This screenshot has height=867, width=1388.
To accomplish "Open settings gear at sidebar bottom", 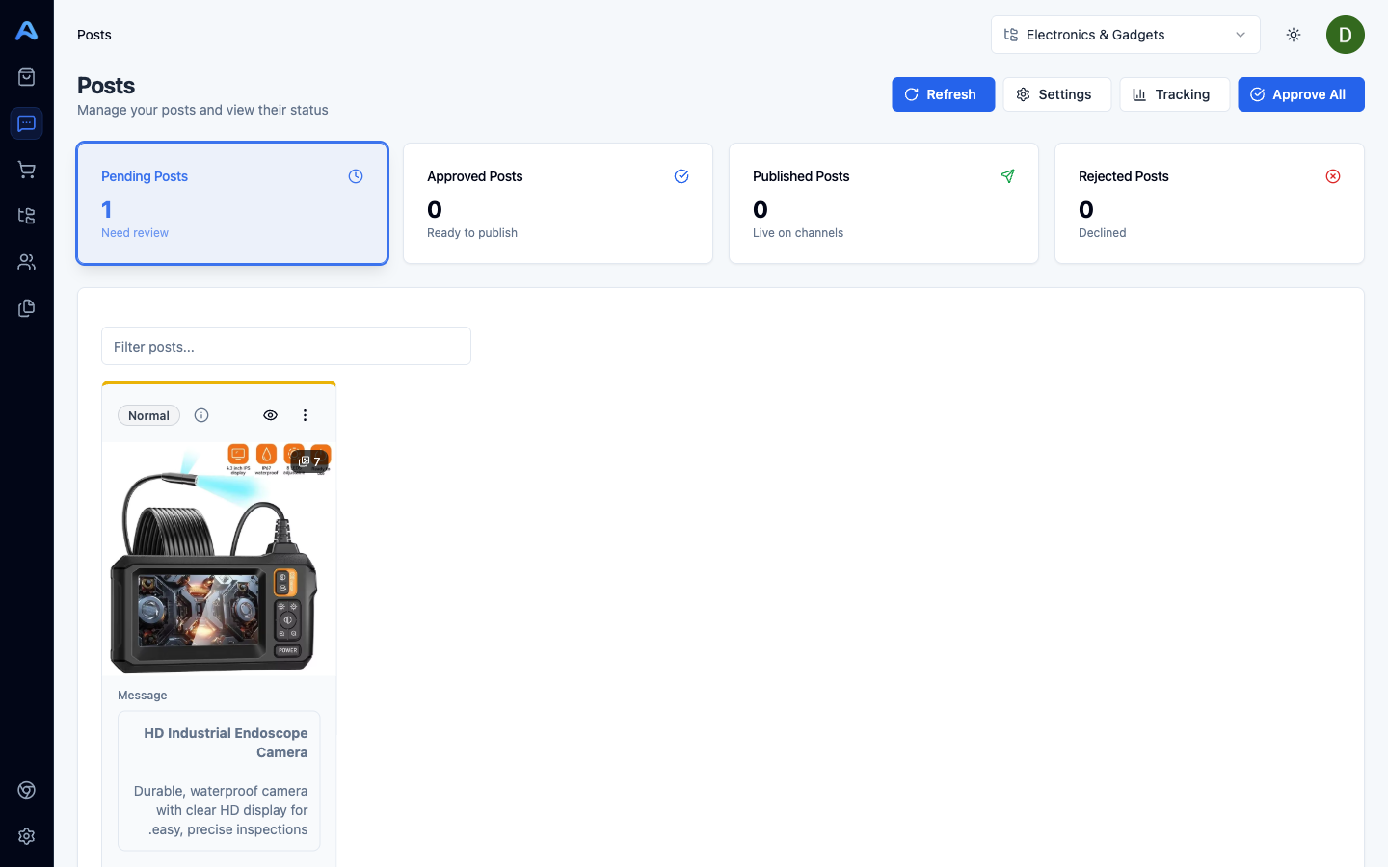I will 27,836.
